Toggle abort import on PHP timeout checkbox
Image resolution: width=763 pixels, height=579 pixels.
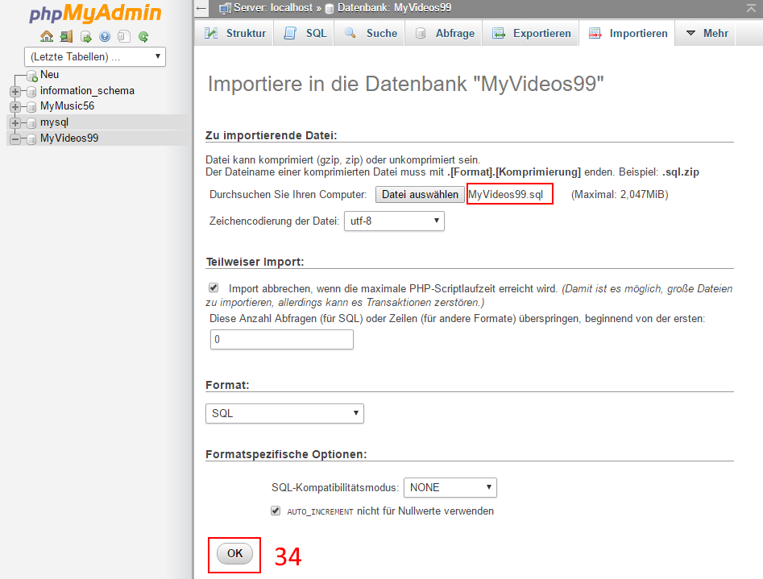pyautogui.click(x=214, y=287)
